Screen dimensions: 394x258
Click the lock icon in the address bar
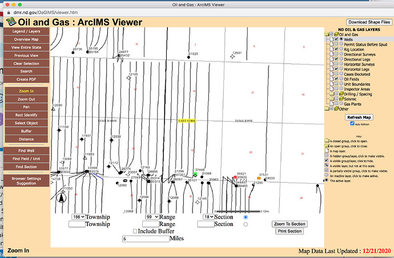click(x=9, y=13)
